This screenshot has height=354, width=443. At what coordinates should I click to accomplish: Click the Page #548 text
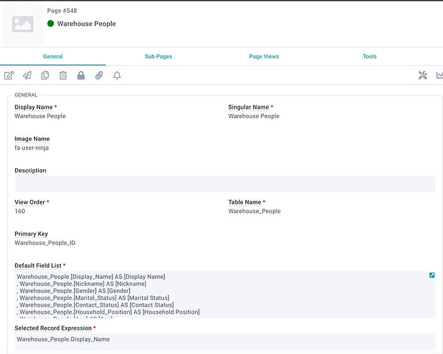coord(62,11)
